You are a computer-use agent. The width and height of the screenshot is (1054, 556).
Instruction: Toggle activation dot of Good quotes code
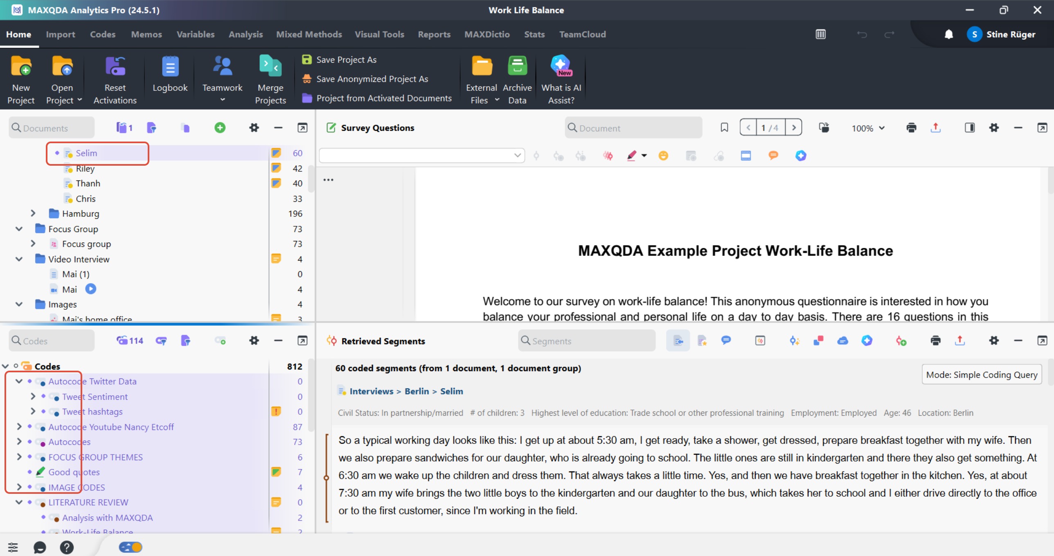(x=30, y=472)
